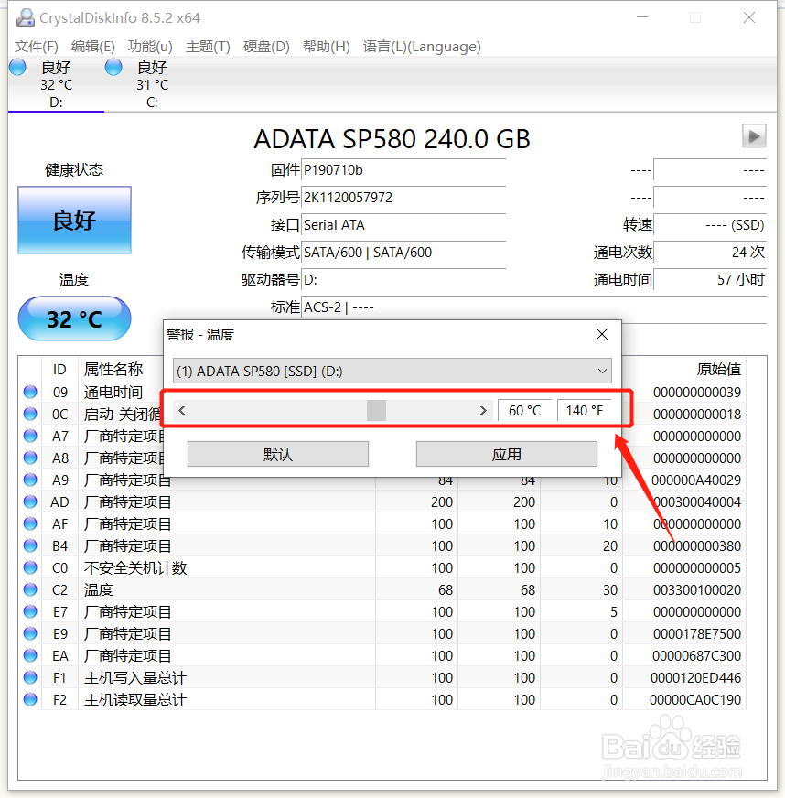Click the 标准 field ACS-2
Image resolution: width=785 pixels, height=798 pixels.
533,307
